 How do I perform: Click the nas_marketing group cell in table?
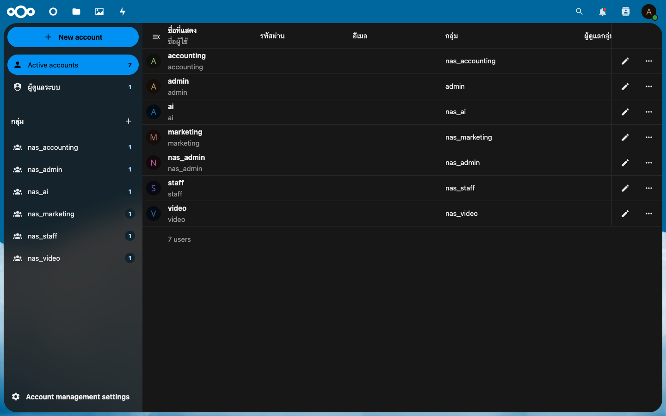pos(469,137)
